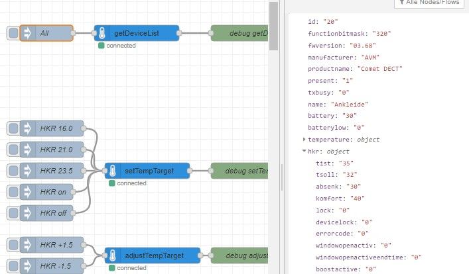This screenshot has height=274, width=469.
Task: Click arrow icon on 'HKR off' node
Action: pyautogui.click(x=27, y=213)
